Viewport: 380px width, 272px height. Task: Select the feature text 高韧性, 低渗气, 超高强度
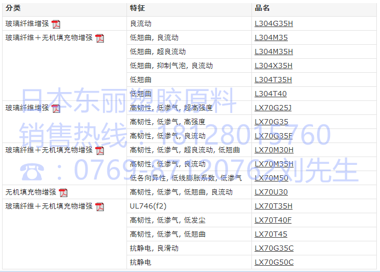coord(171,108)
